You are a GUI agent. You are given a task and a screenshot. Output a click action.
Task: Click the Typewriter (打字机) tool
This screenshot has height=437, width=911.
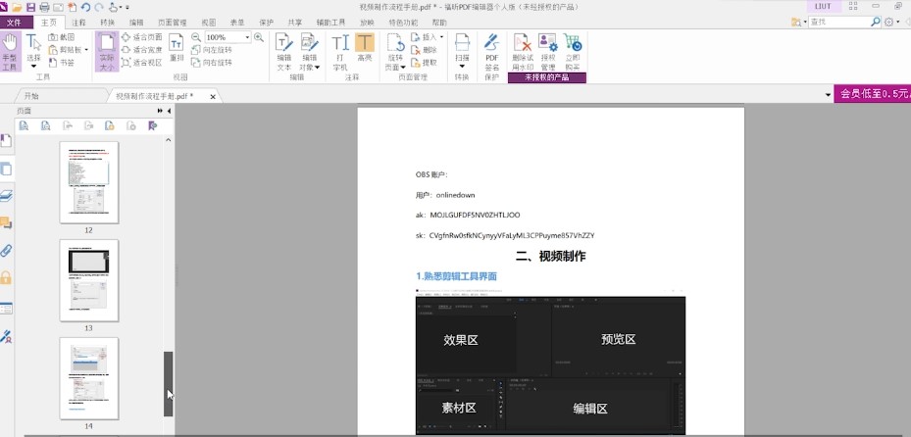[x=340, y=50]
